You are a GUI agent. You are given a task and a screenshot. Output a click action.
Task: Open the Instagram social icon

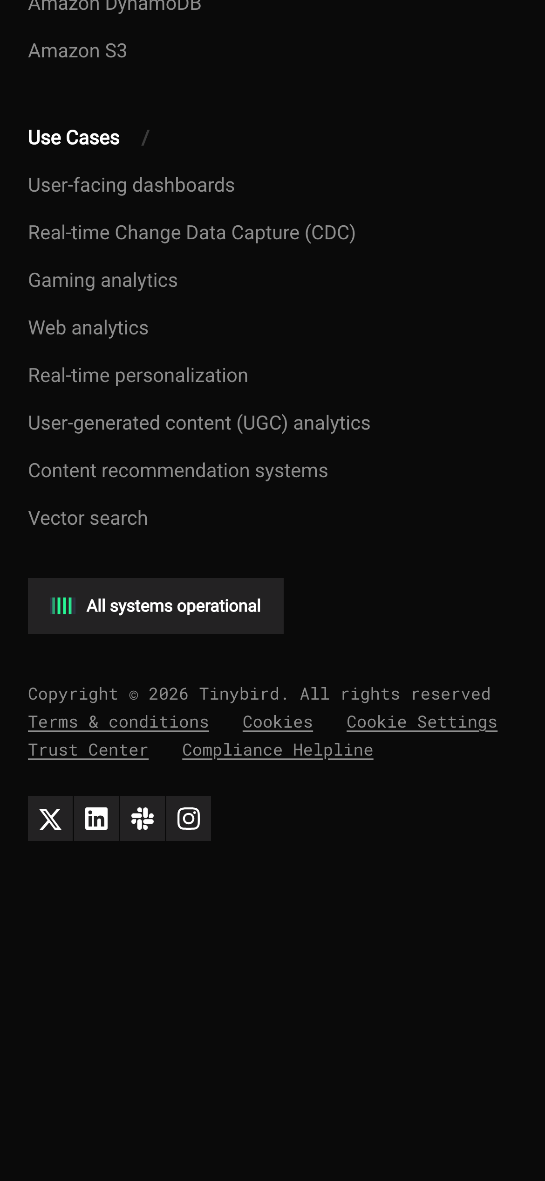(189, 819)
